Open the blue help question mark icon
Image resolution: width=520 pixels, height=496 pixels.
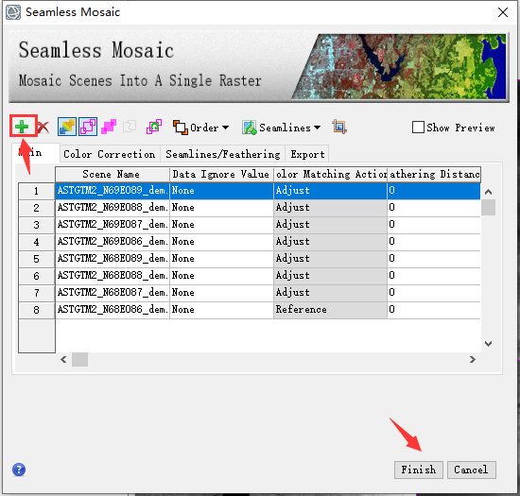pyautogui.click(x=19, y=470)
